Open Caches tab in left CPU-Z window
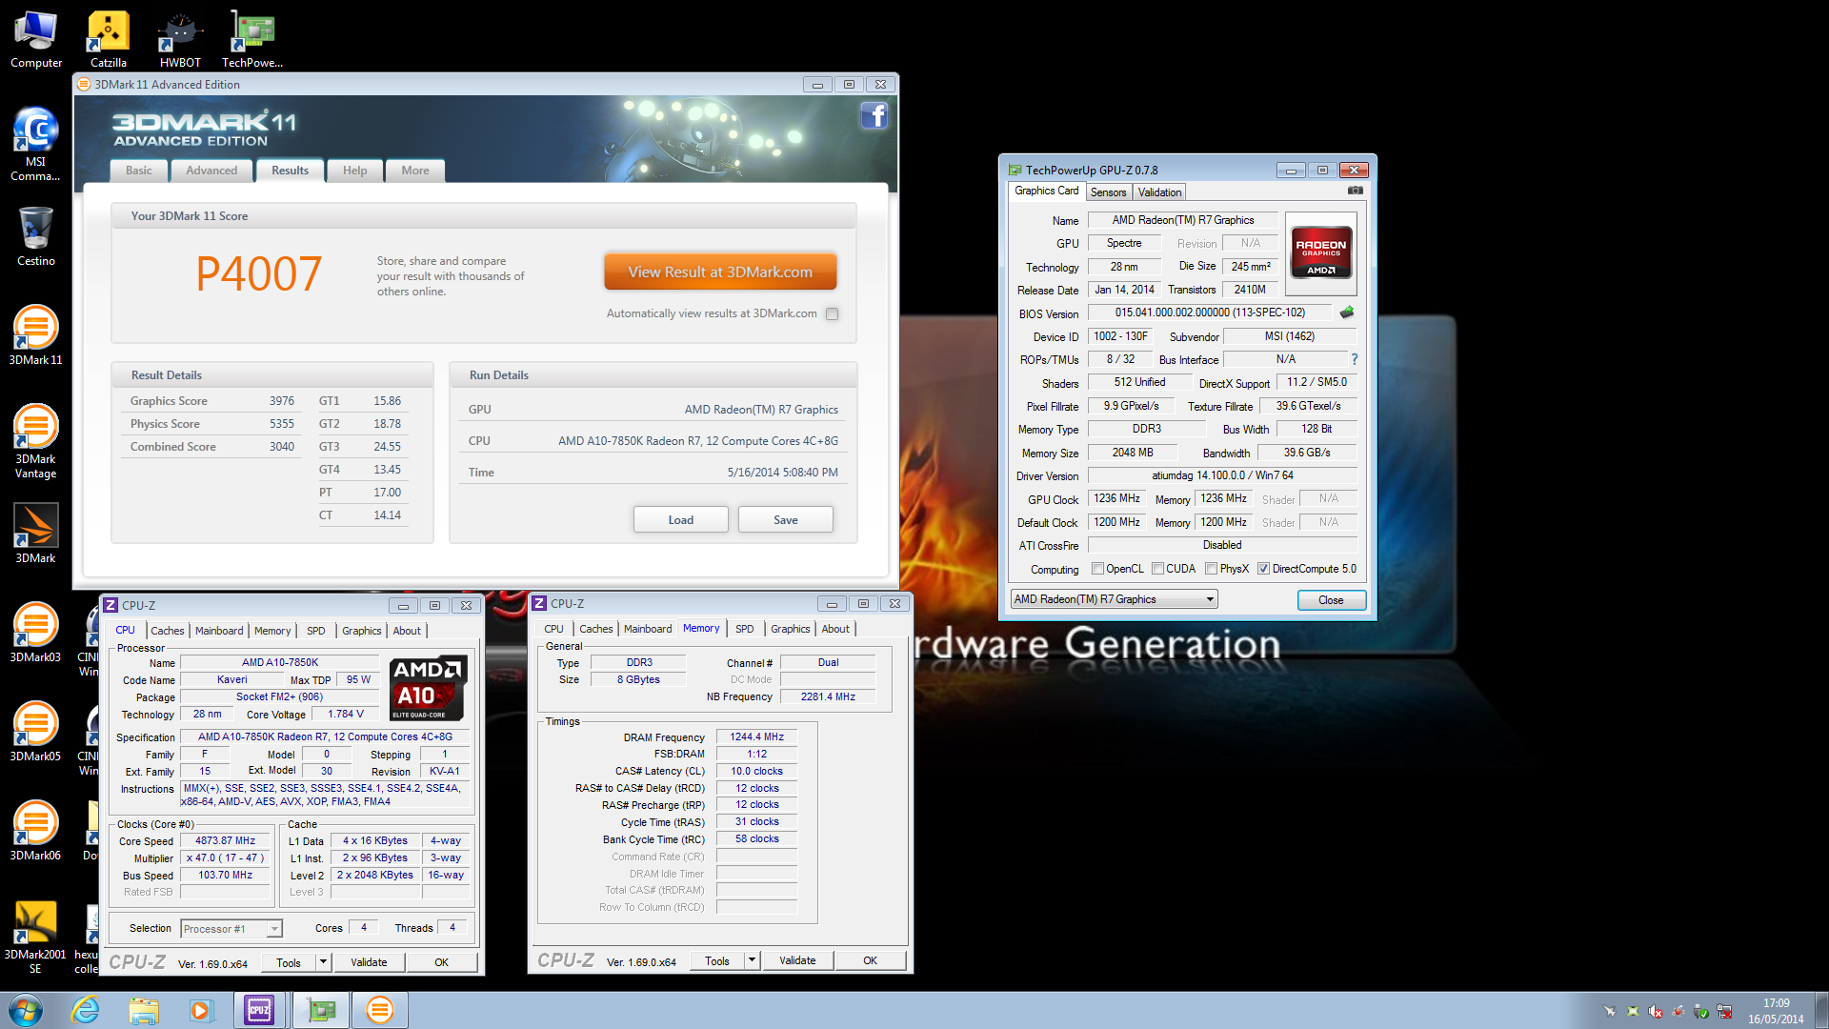Viewport: 1829px width, 1029px height. click(x=168, y=631)
